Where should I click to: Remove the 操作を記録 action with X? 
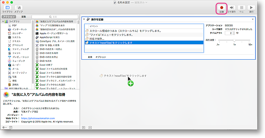click(x=253, y=19)
